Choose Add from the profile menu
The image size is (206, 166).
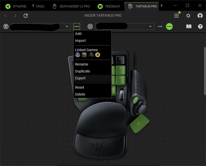(x=92, y=34)
